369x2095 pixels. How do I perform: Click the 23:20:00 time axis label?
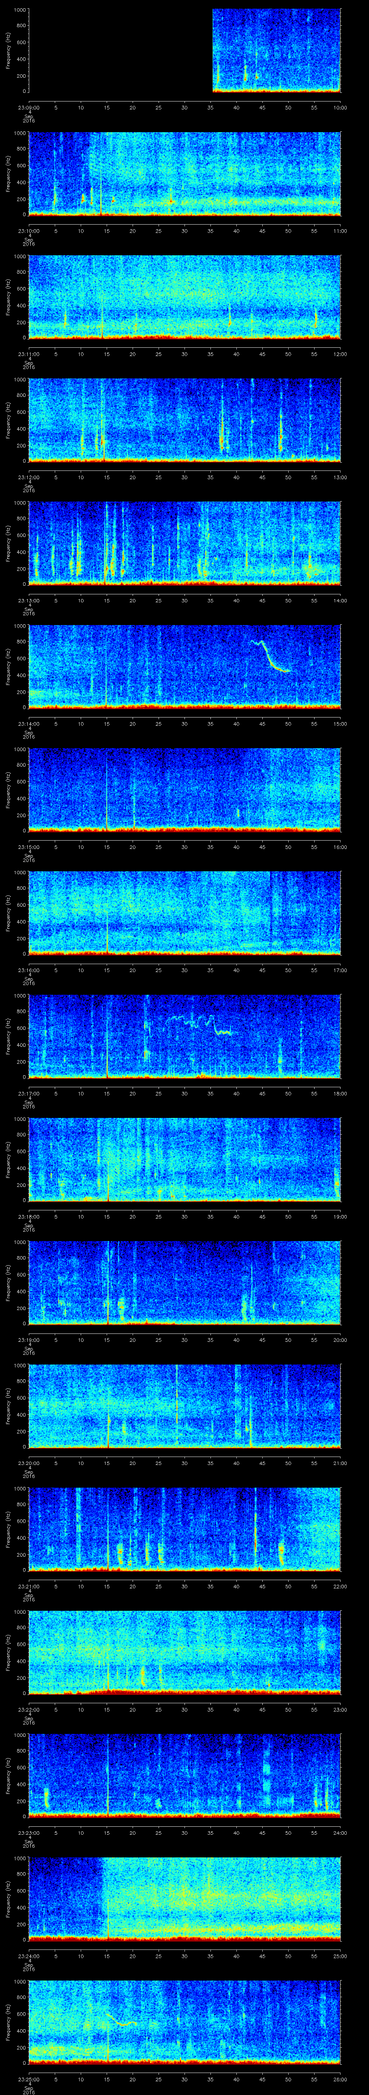pos(28,1462)
